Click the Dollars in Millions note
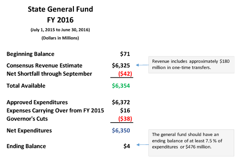This screenshot has width=240, height=160. [60, 38]
